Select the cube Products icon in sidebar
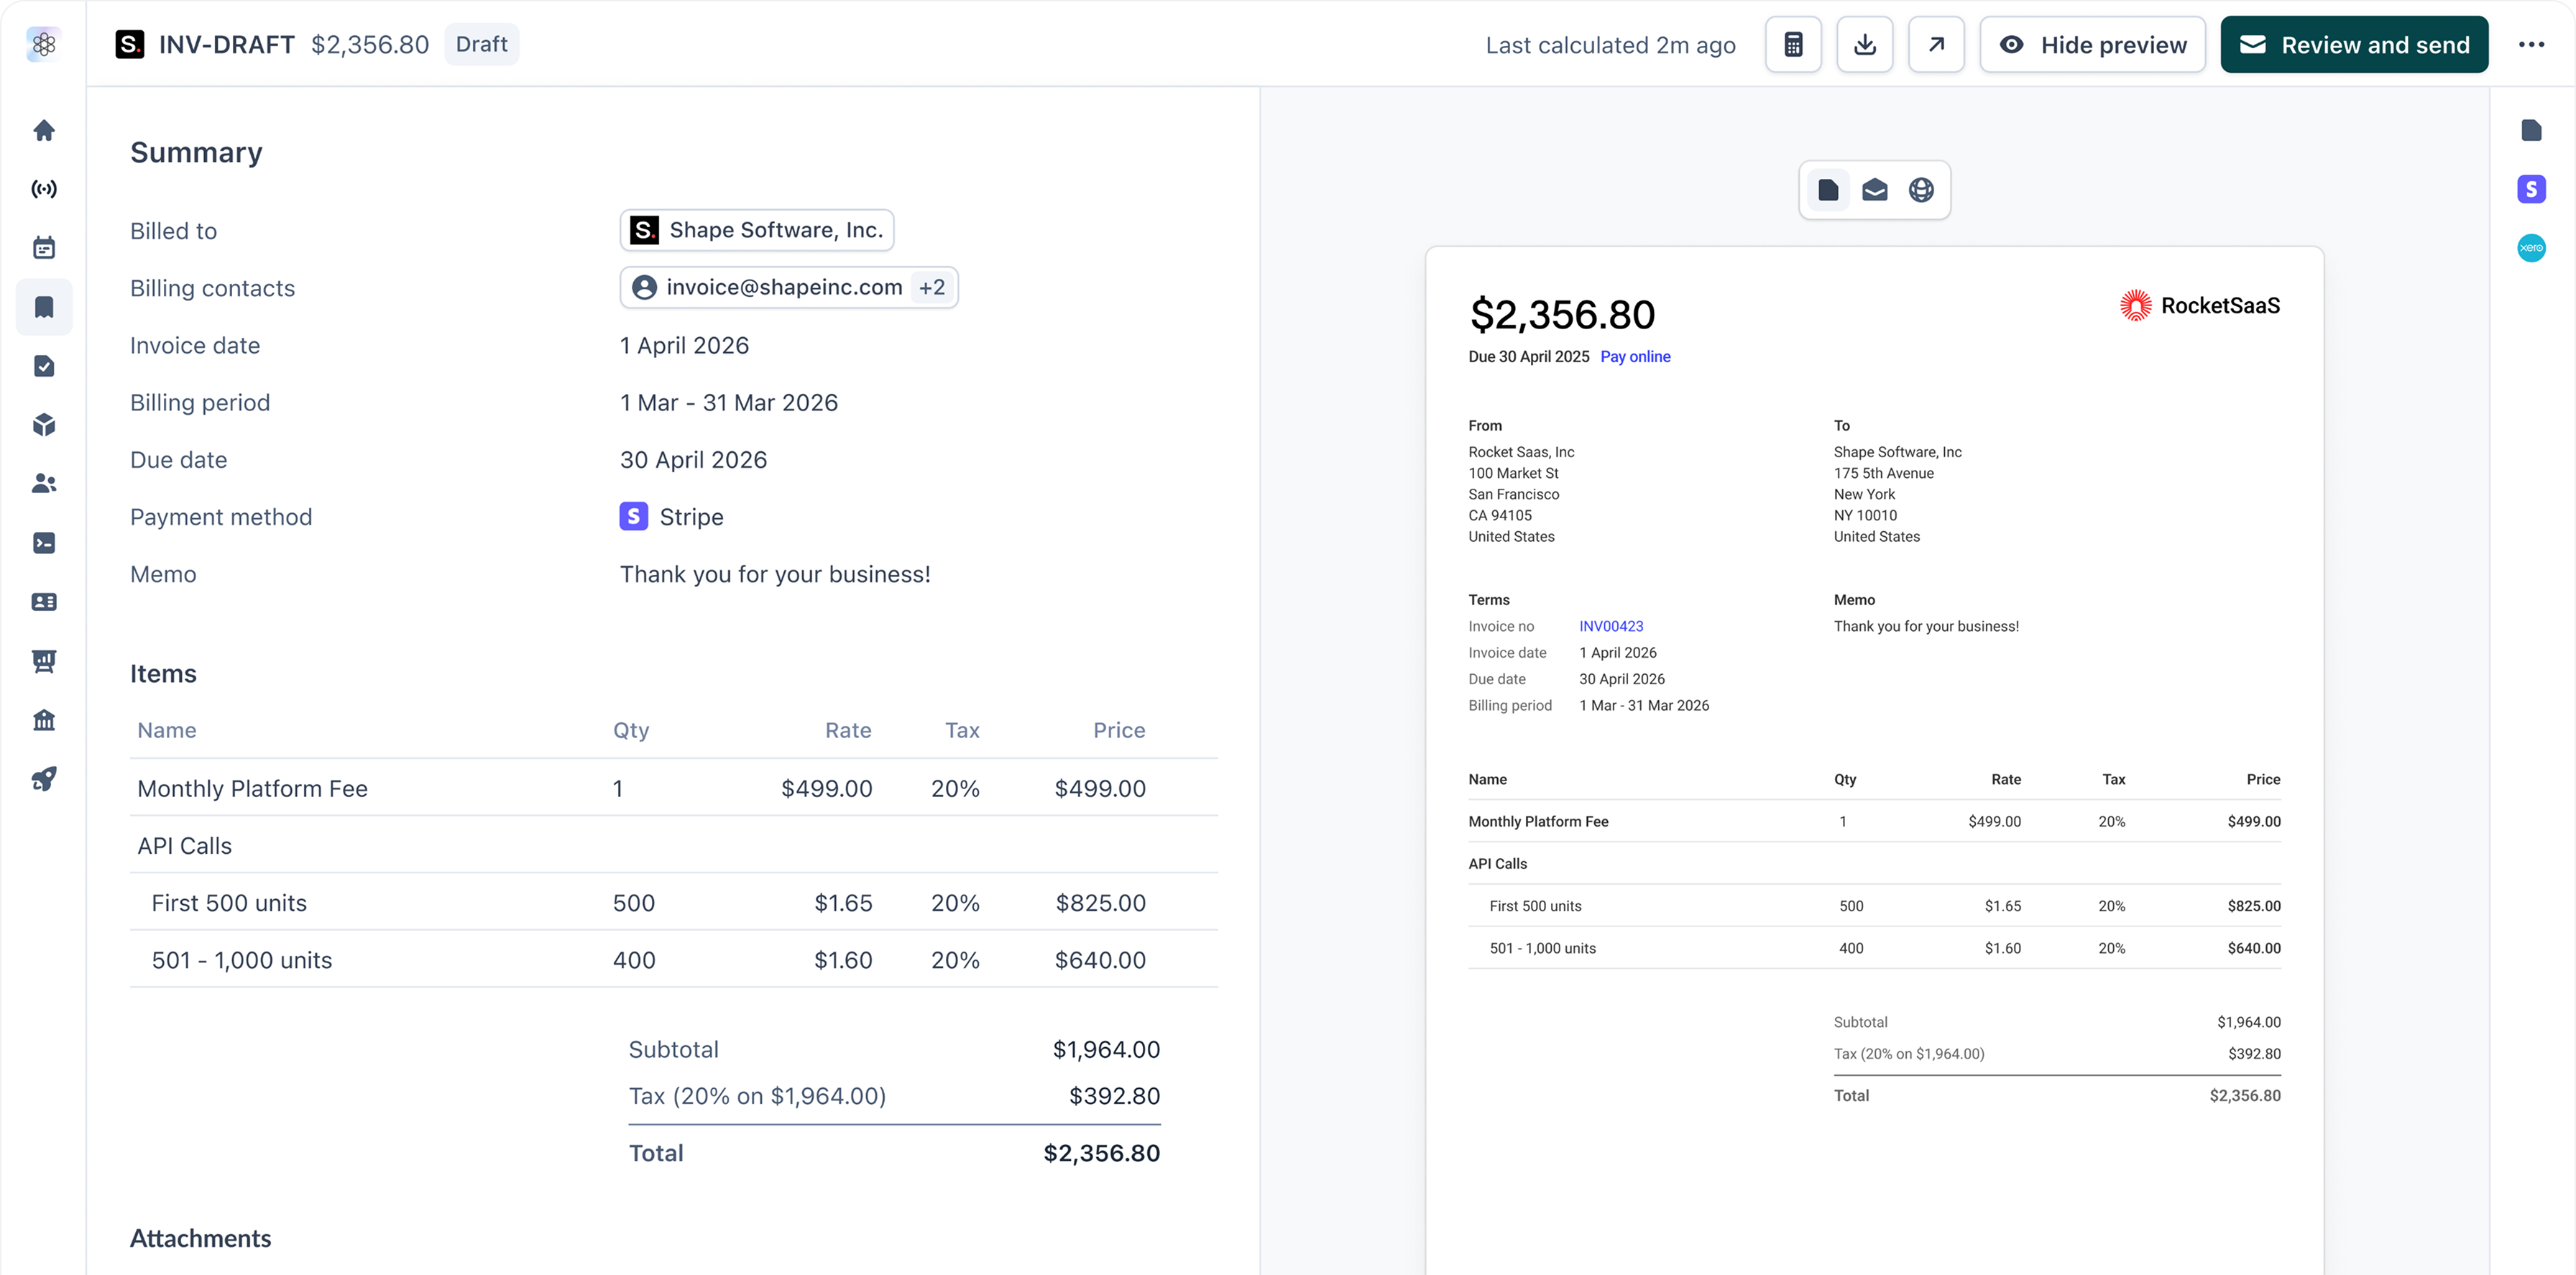Image resolution: width=2576 pixels, height=1275 pixels. point(43,424)
